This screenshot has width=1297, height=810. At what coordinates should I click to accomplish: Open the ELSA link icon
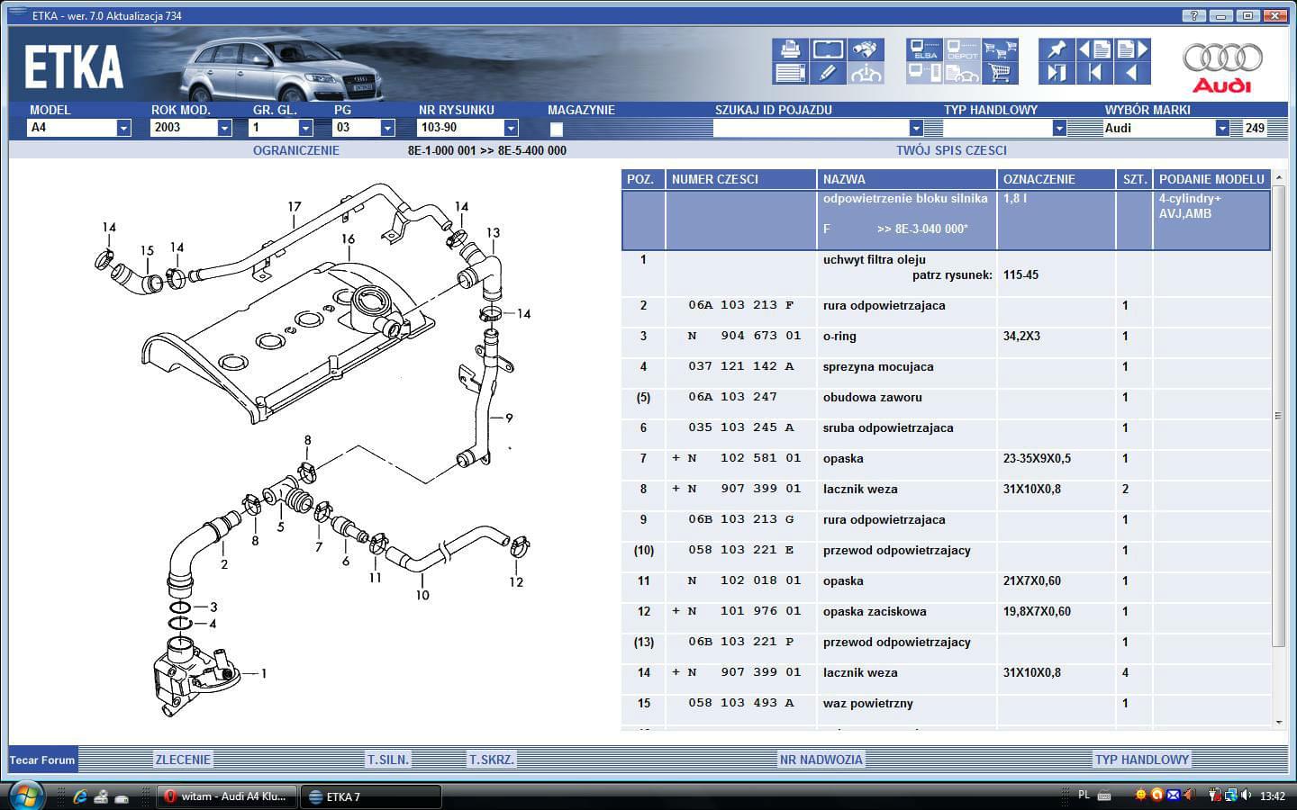click(925, 49)
